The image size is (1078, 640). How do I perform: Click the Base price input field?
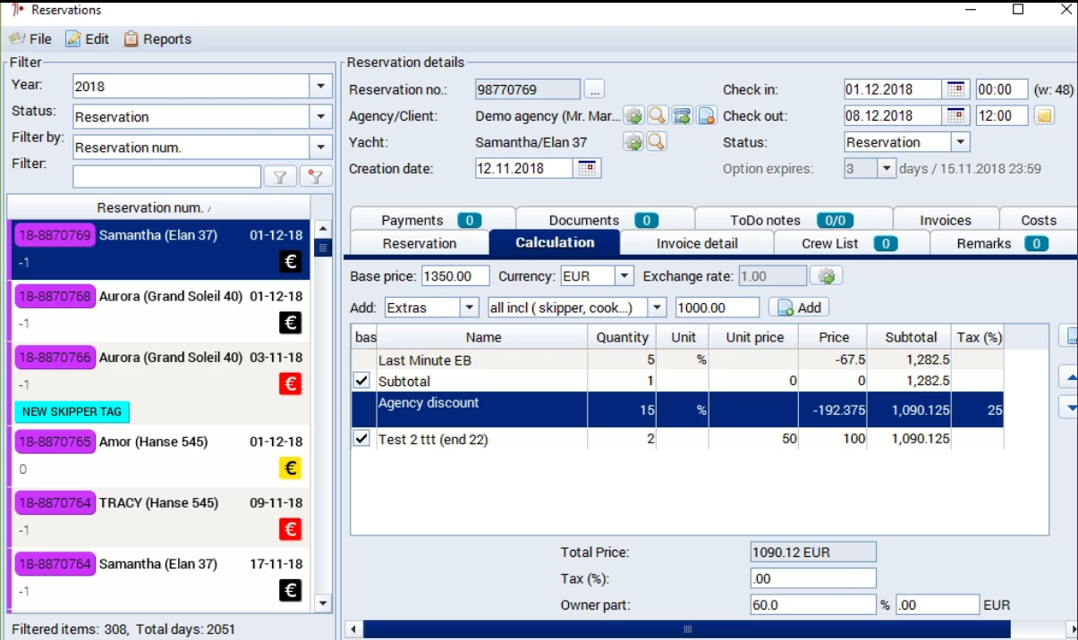coord(455,276)
